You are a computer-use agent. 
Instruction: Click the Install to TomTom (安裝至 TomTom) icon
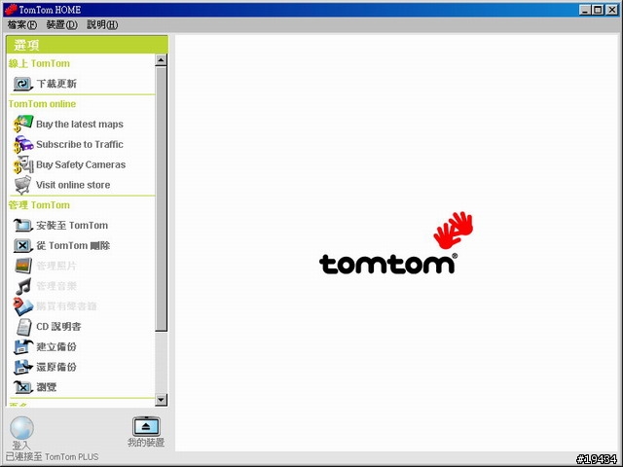coord(22,225)
